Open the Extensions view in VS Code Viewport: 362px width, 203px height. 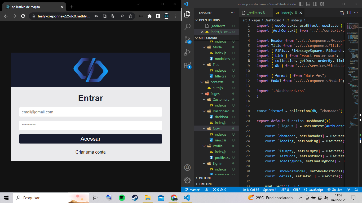point(187,65)
